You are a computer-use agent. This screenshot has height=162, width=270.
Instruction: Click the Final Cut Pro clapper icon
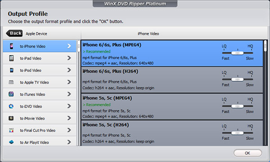tap(11, 130)
